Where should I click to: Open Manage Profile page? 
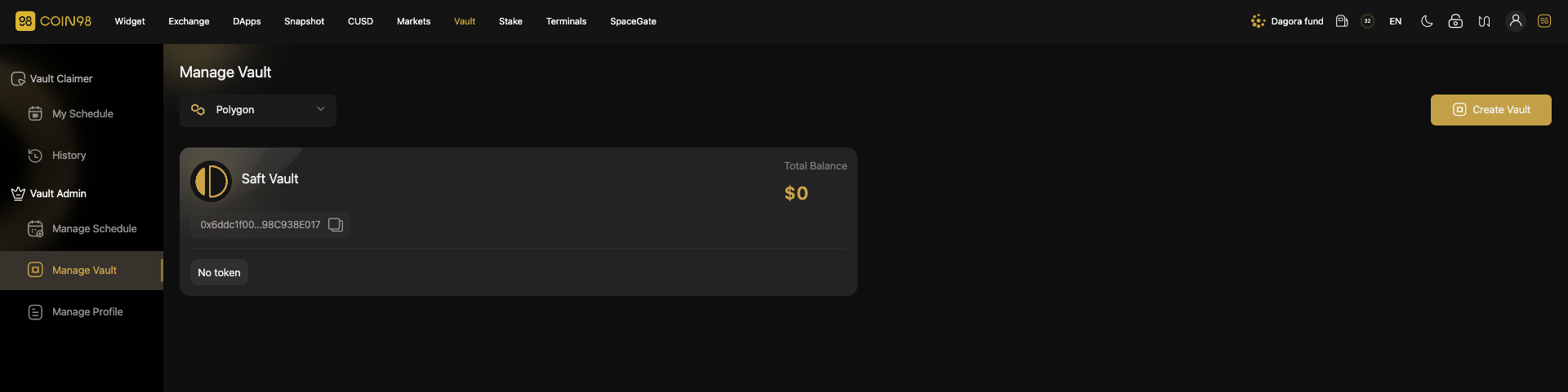pos(87,312)
